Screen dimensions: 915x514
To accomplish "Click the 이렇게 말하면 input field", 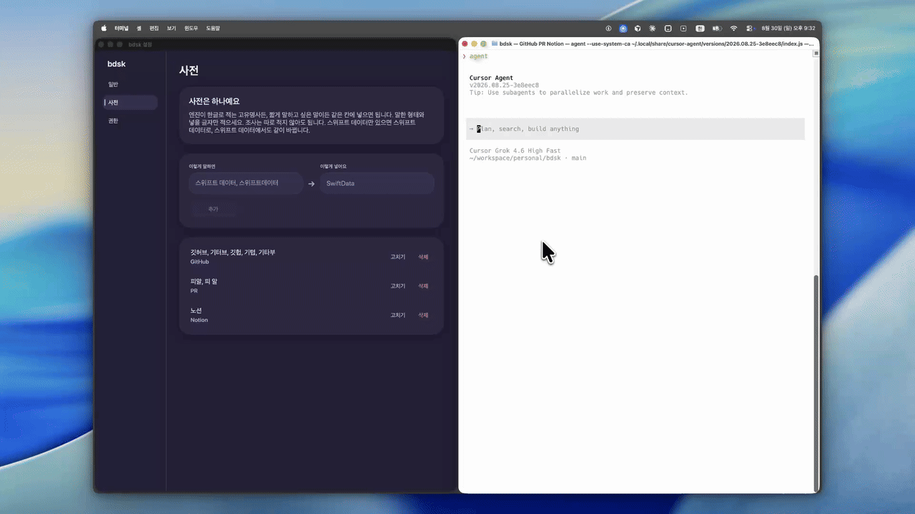I will (x=246, y=183).
